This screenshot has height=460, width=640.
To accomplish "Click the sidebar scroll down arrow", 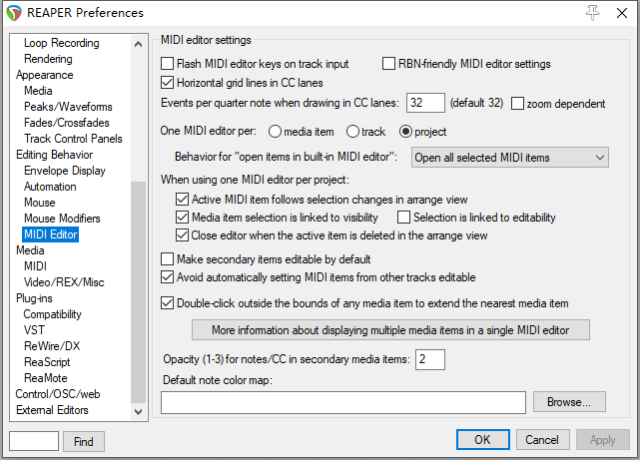I will 139,411.
